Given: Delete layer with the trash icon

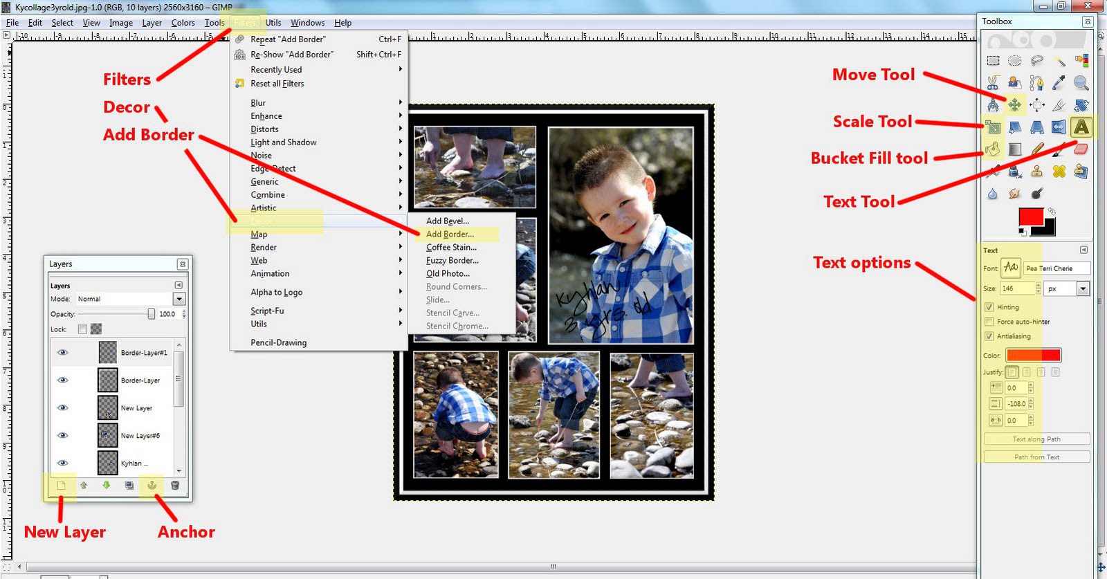Looking at the screenshot, I should coord(175,486).
